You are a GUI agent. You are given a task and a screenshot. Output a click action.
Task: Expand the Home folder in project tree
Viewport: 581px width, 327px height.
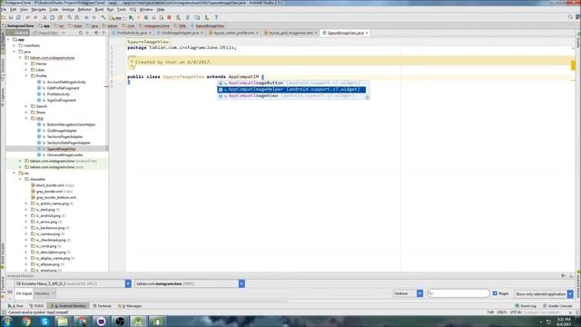26,64
